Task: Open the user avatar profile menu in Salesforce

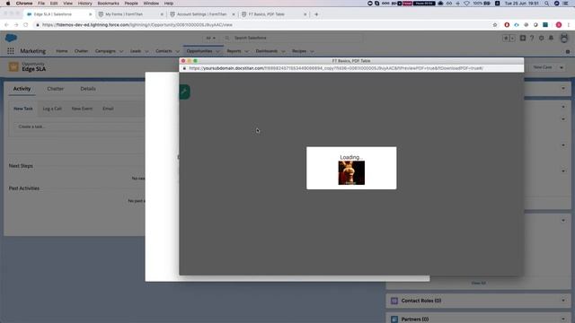Action: (x=564, y=38)
